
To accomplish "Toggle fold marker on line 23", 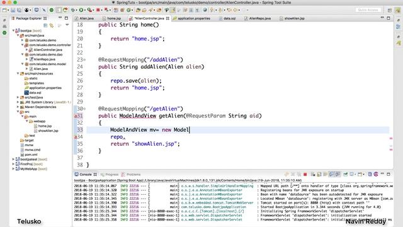I will click(x=84, y=60).
